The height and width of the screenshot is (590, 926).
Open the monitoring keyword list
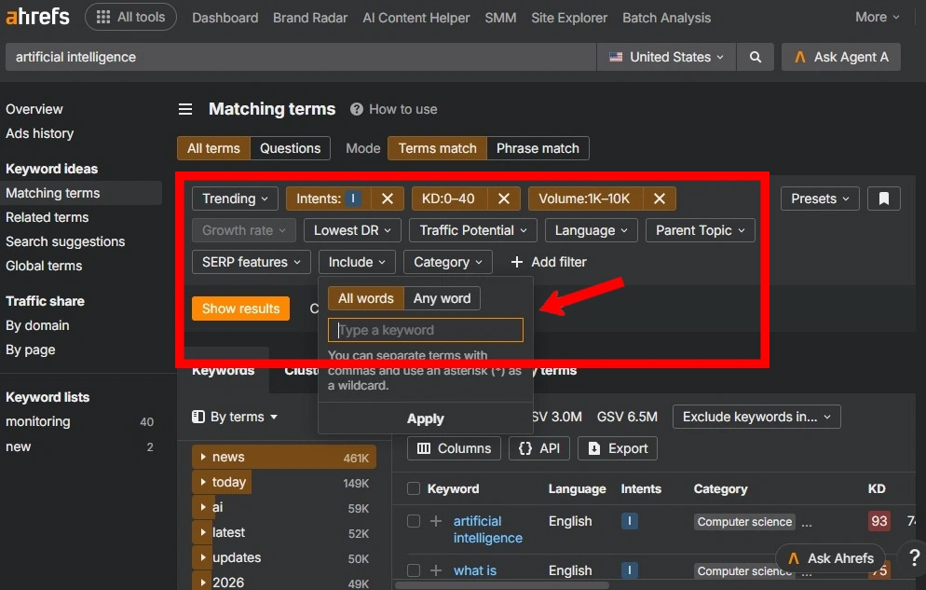pos(38,421)
